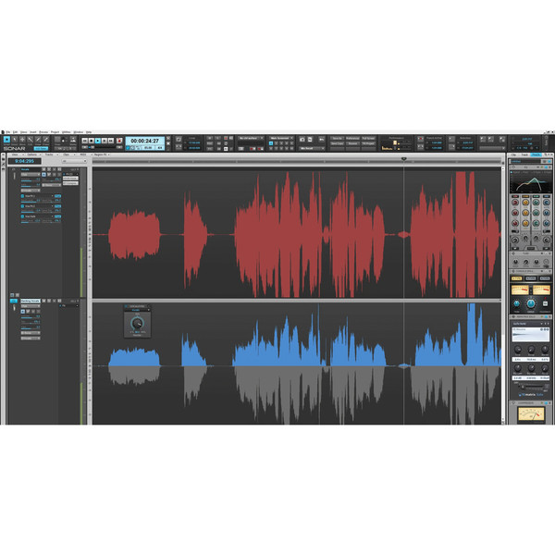Adjust the Backing Vocals volume slider

pyautogui.click(x=31, y=317)
